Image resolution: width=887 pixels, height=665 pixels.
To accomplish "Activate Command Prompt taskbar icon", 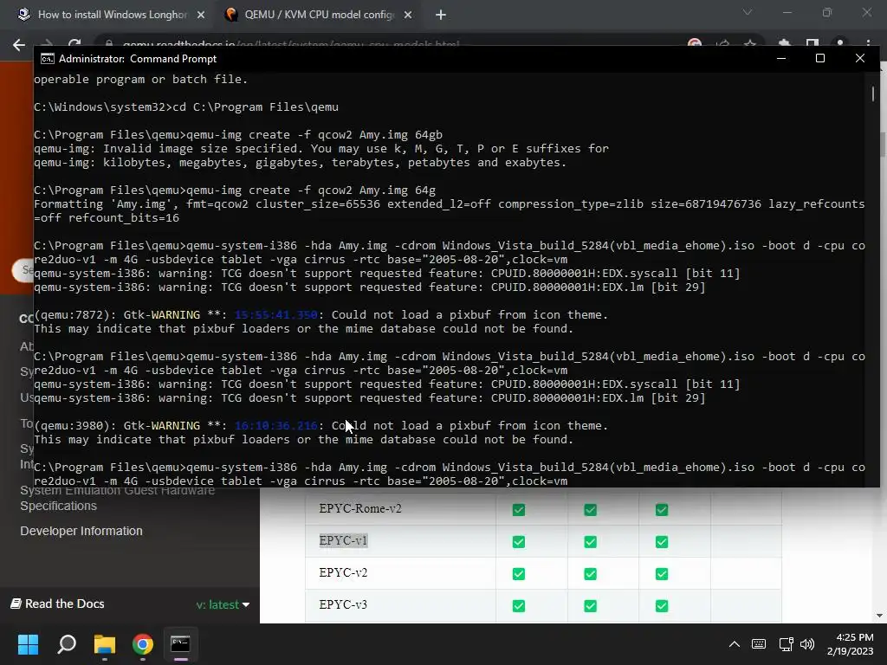I will click(180, 644).
